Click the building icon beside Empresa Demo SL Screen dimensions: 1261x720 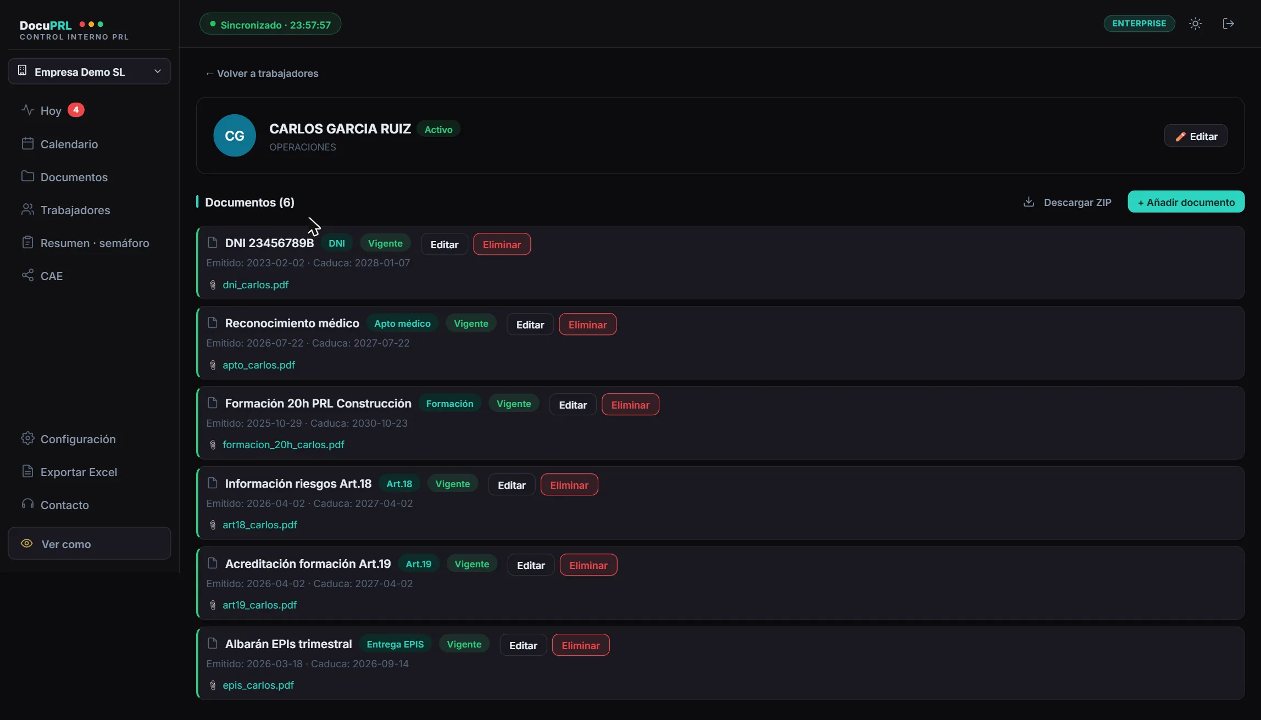tap(23, 71)
